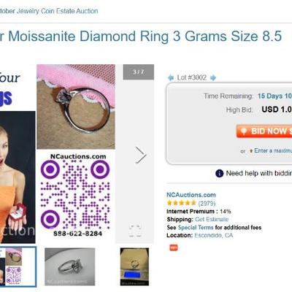Click the orange badge below Location
292x292 pixels.
pos(174,247)
